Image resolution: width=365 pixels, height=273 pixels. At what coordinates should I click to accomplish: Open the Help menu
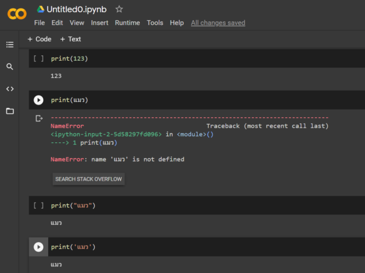(176, 23)
